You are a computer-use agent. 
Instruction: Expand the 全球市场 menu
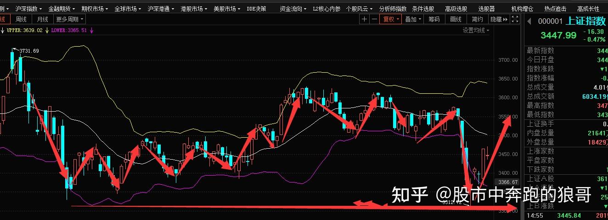tap(128, 9)
